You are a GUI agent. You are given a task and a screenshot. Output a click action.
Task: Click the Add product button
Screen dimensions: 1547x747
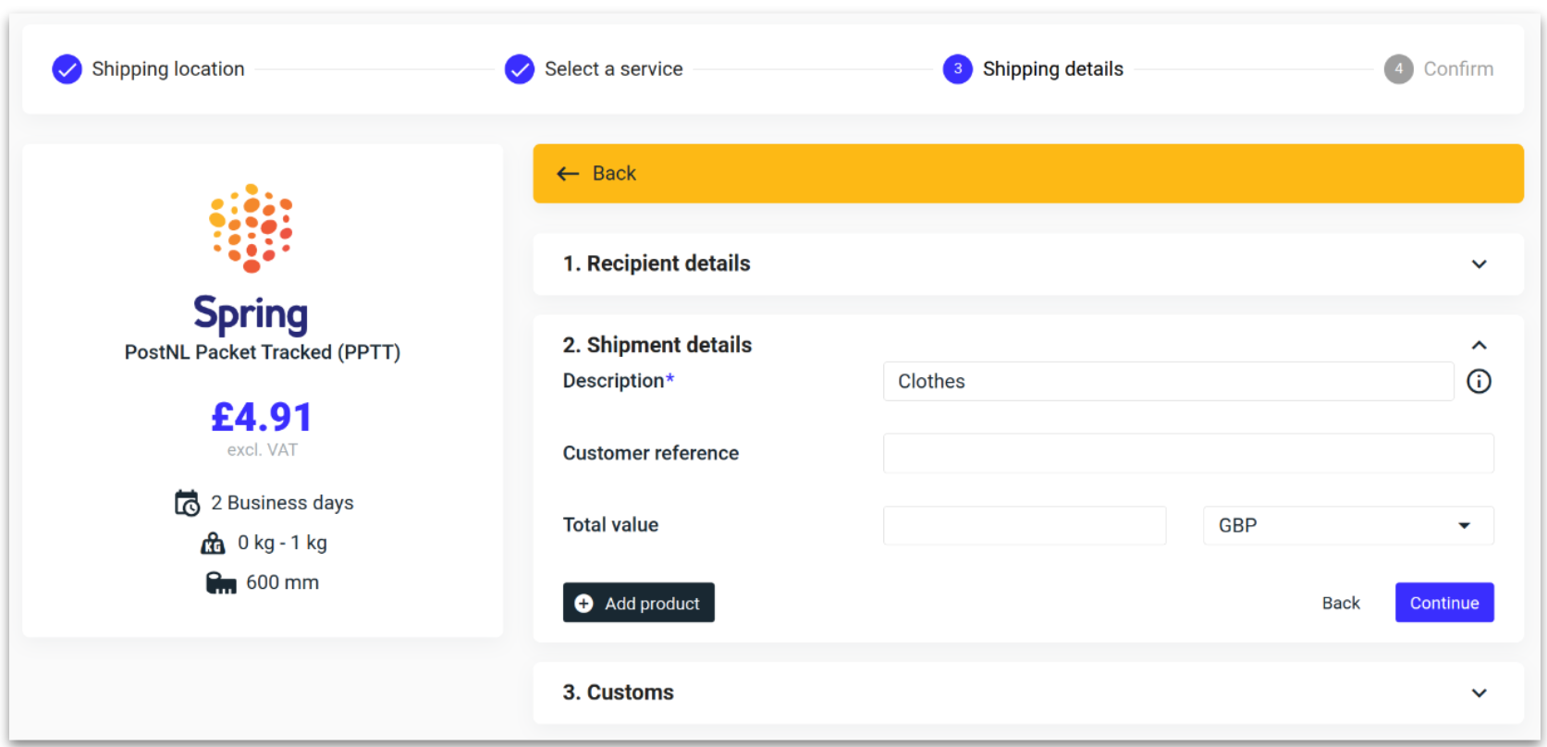(638, 603)
